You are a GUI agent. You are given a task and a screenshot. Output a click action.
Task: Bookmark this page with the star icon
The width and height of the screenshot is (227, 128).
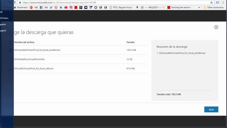tap(211, 2)
